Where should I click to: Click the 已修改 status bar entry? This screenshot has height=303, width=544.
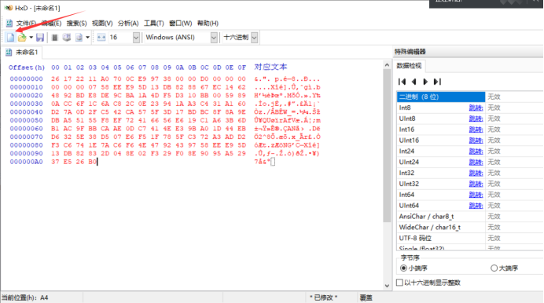[x=323, y=298]
